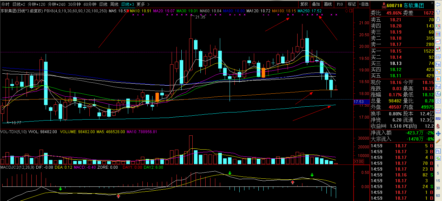Click the 82 S trade tick row
This screenshot has height=201, width=442.
[402, 175]
